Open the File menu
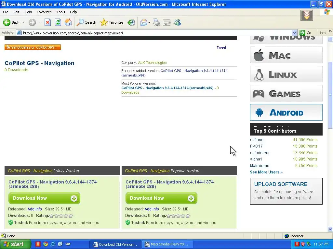The image size is (333, 249). click(6, 12)
